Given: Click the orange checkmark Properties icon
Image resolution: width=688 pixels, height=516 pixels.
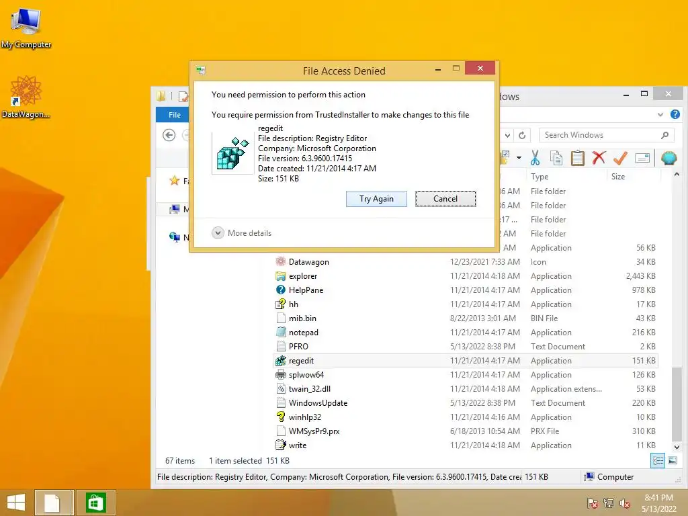Looking at the screenshot, I should click(620, 158).
